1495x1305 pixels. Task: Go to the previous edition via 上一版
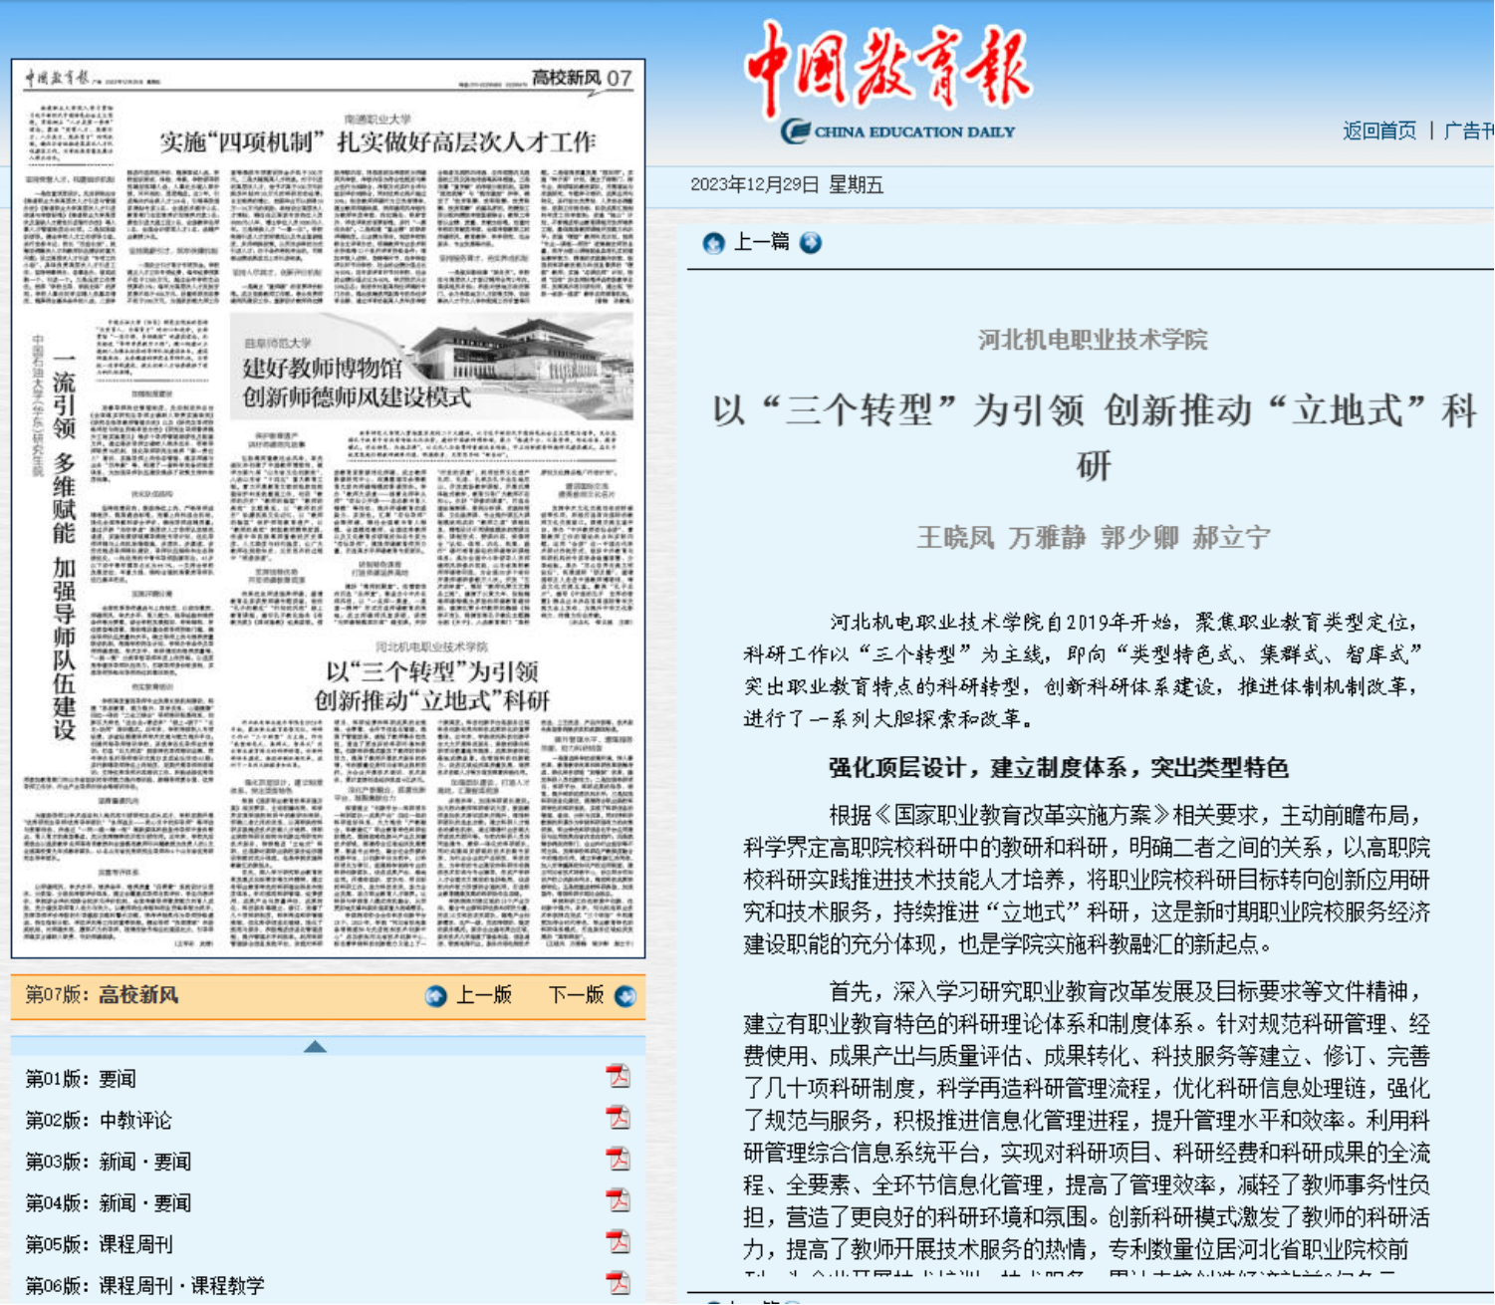coord(484,995)
